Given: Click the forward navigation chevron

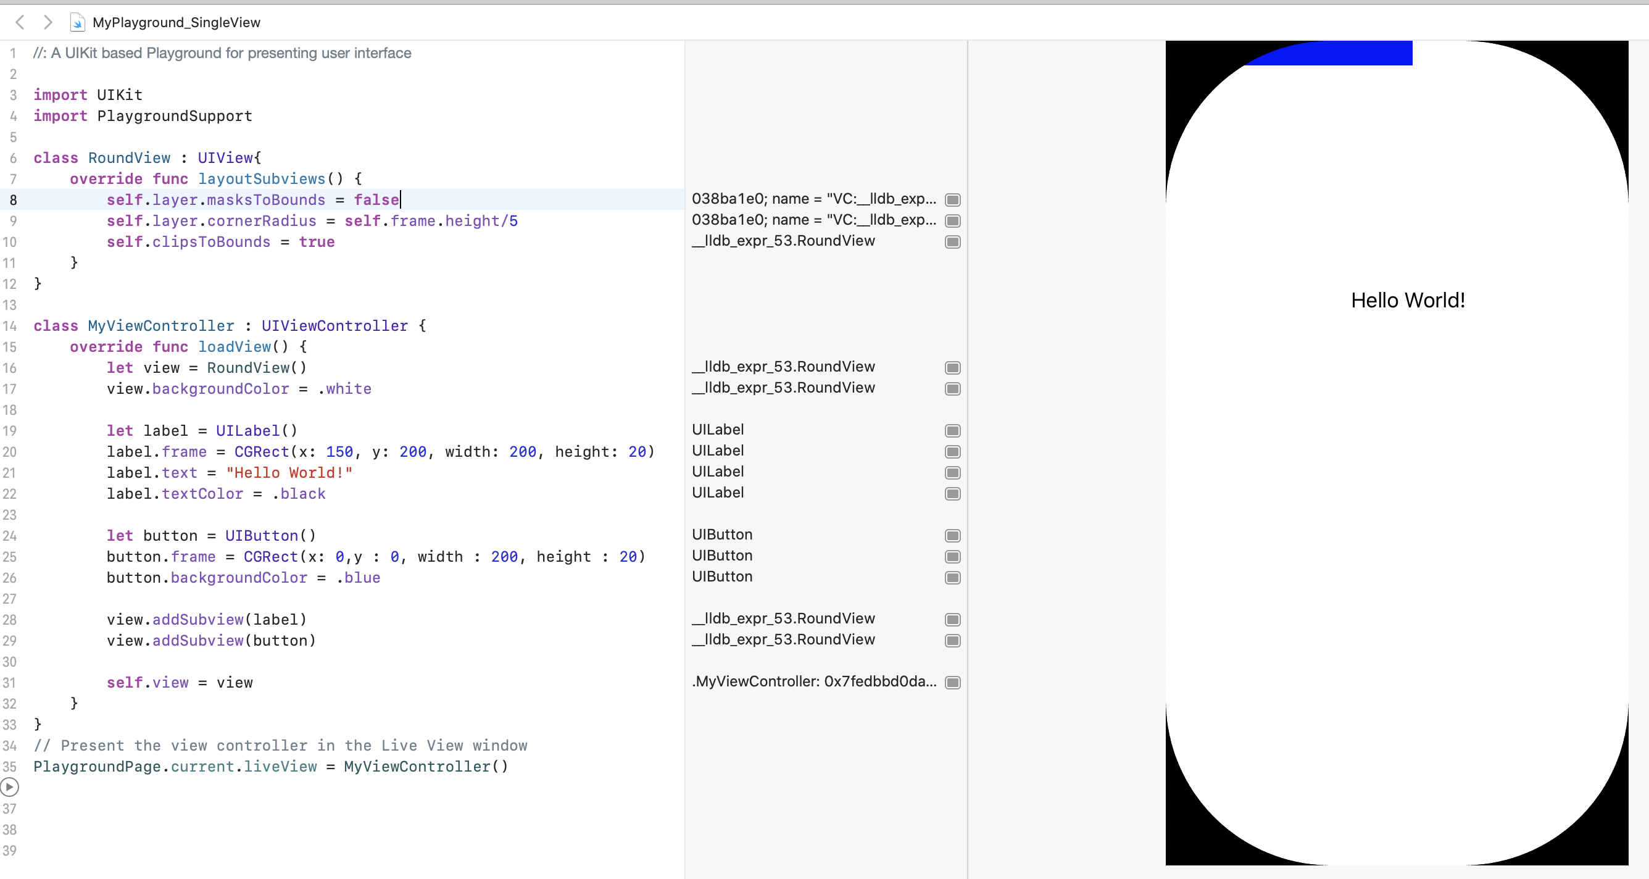Looking at the screenshot, I should (x=48, y=22).
